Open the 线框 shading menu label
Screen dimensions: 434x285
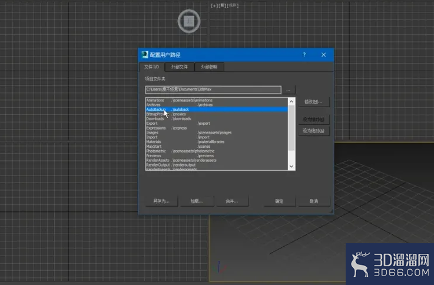(x=233, y=5)
